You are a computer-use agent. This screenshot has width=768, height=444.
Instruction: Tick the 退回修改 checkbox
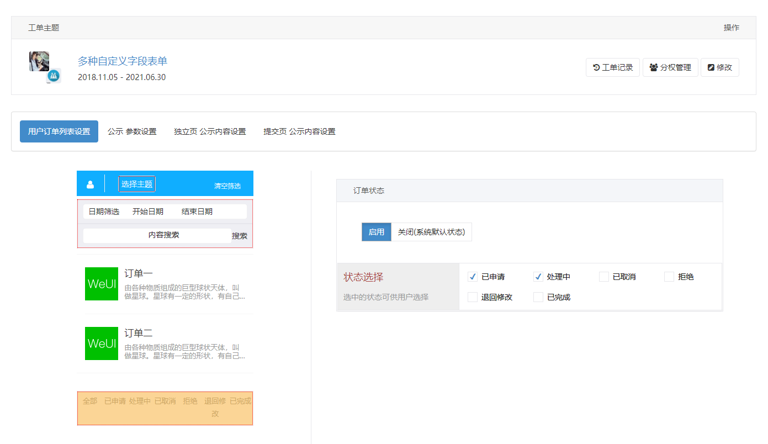(x=473, y=297)
